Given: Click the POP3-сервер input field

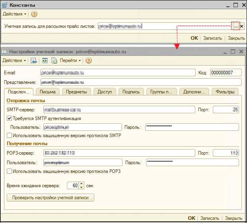Looking at the screenshot, I should point(119,153).
